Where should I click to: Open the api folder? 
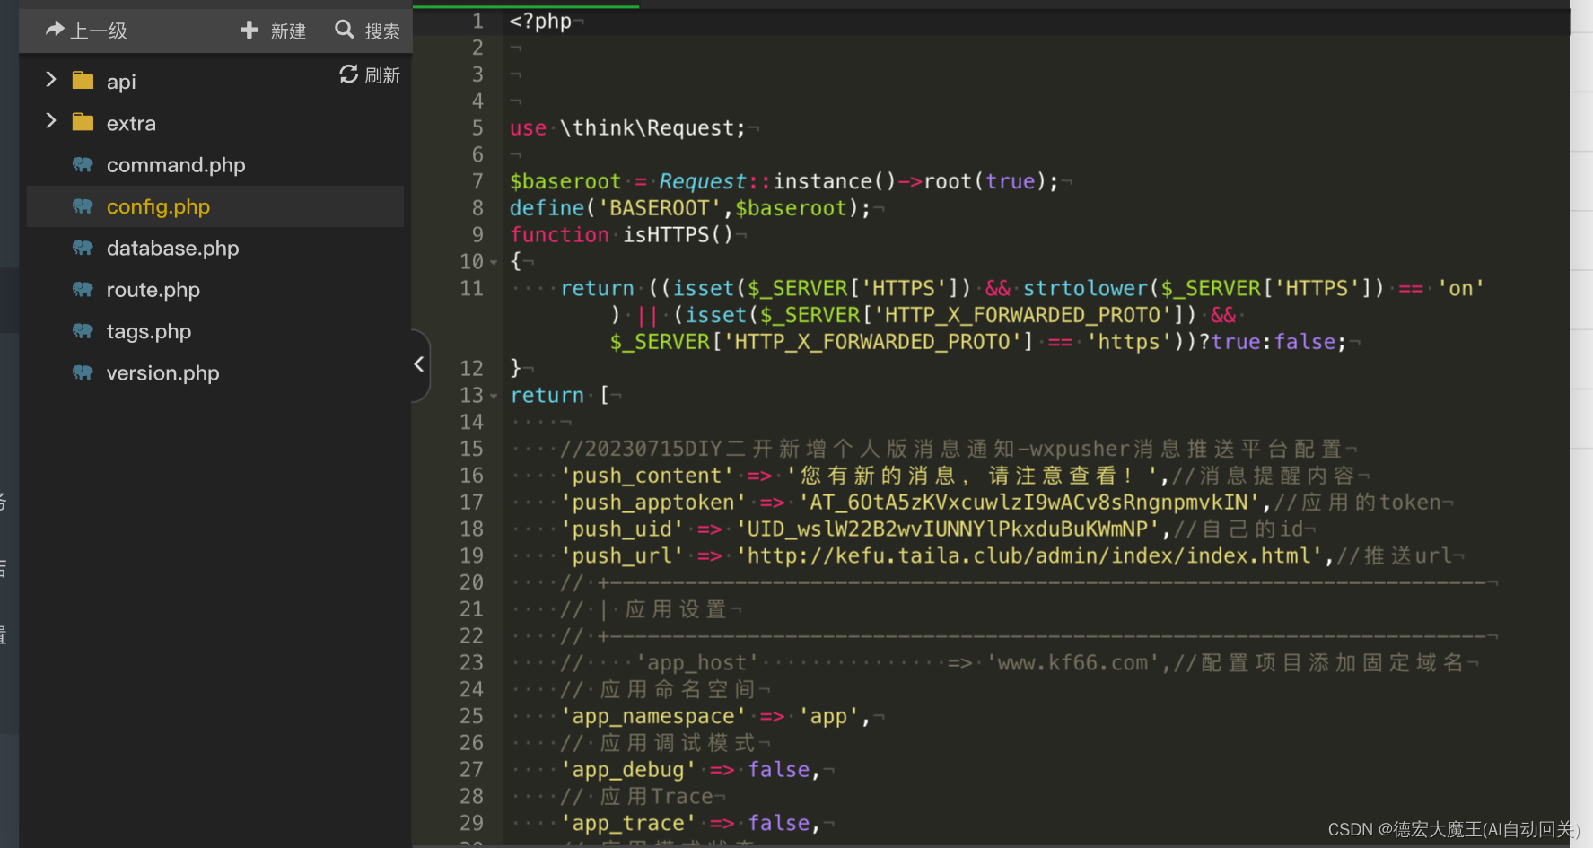click(x=121, y=82)
